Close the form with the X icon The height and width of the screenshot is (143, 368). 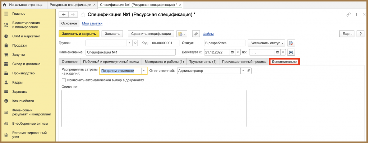pyautogui.click(x=364, y=15)
